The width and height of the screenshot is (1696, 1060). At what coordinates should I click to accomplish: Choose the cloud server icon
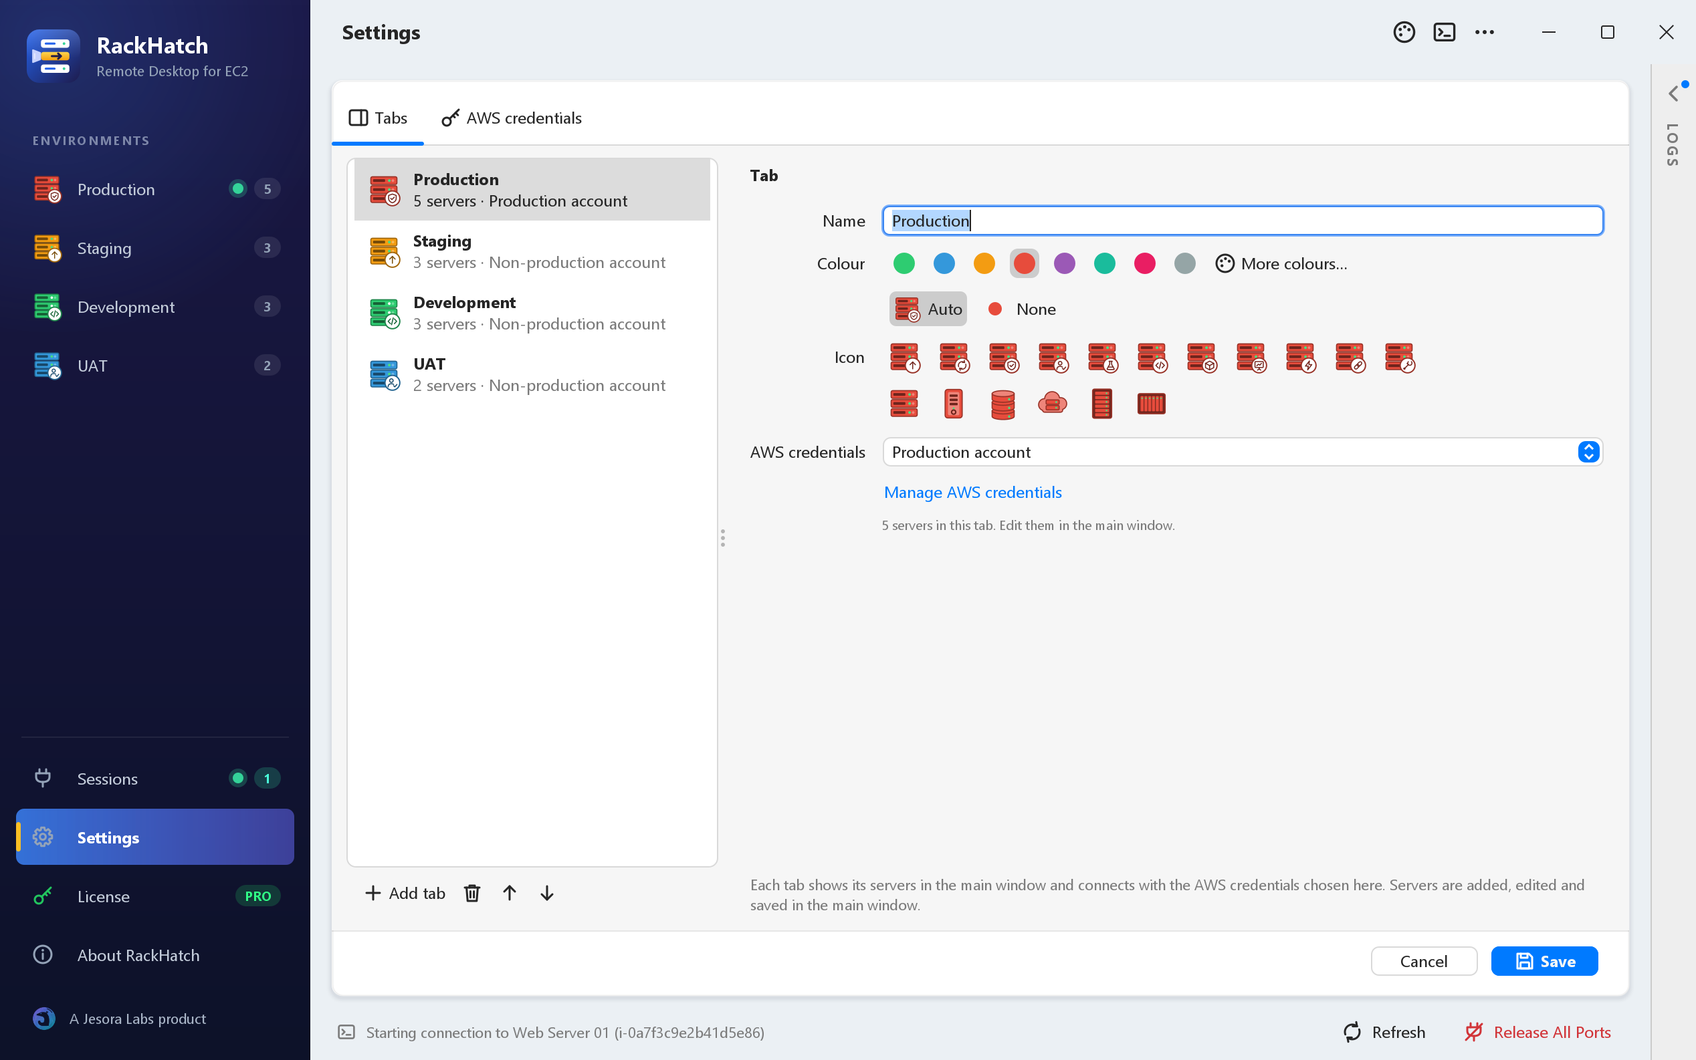[1052, 404]
